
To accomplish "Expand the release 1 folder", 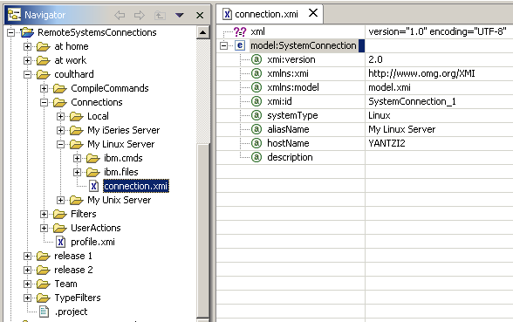I will click(28, 257).
